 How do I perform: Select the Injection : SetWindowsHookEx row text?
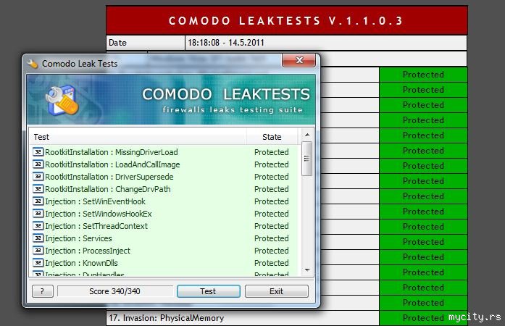tap(99, 214)
